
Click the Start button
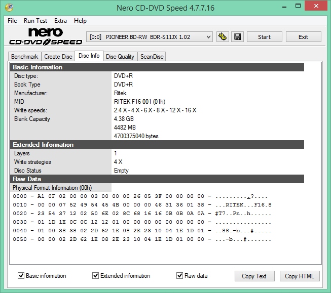click(x=264, y=37)
